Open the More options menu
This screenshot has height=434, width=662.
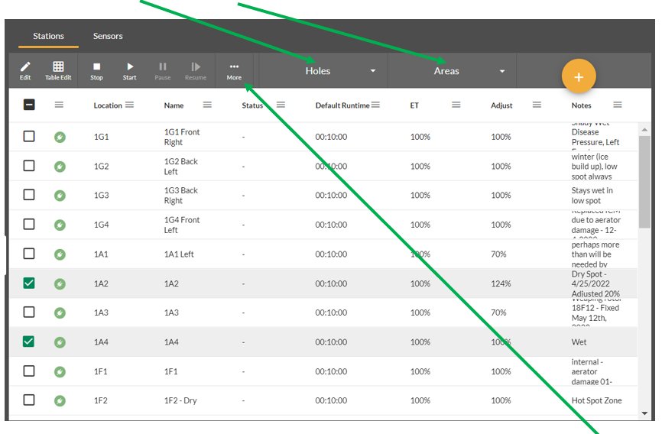click(234, 70)
